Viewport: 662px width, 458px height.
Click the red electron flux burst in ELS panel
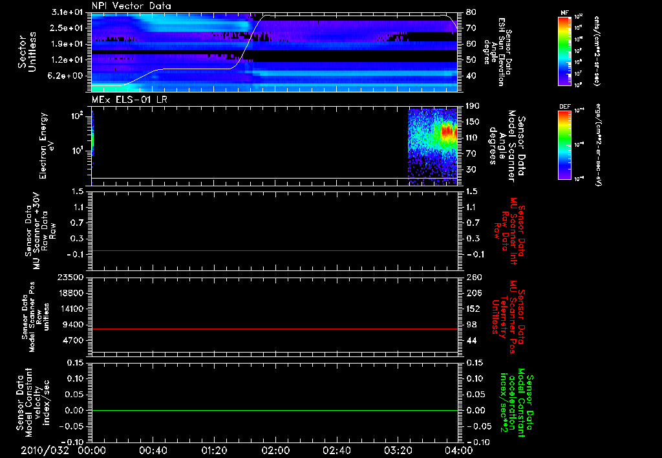coord(449,131)
